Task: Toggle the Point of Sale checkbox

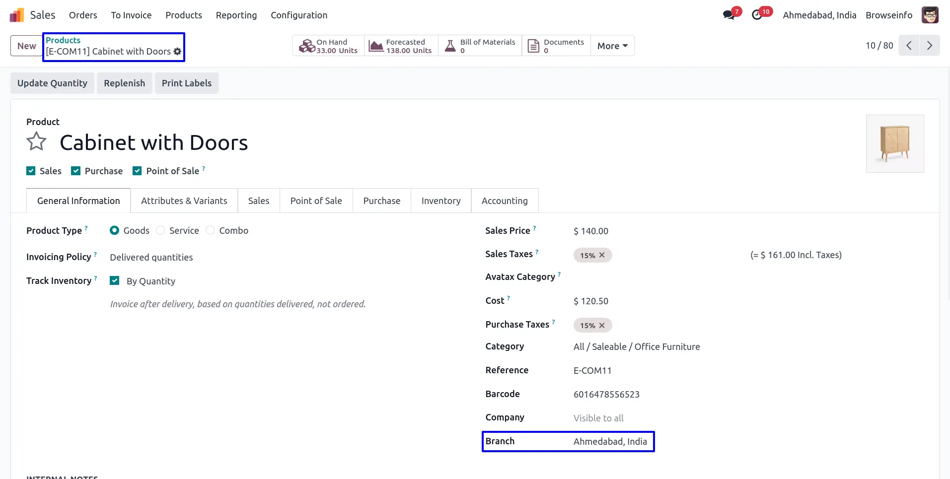Action: point(138,171)
